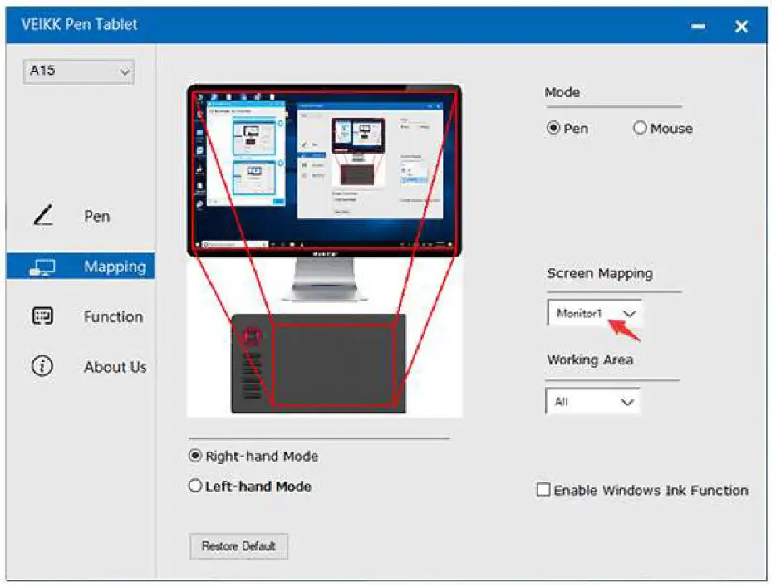776x587 pixels.
Task: Click the Function keyboard icon
Action: (42, 316)
